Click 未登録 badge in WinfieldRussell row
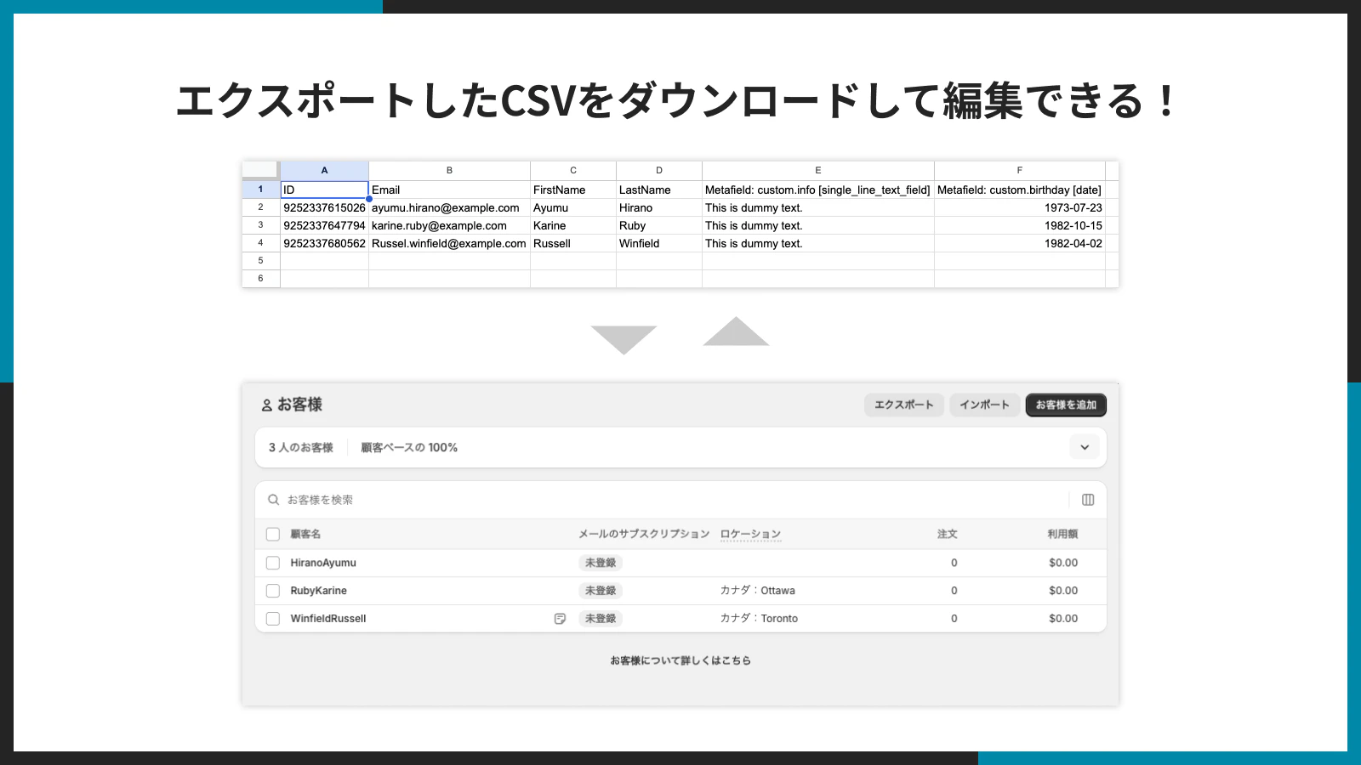This screenshot has width=1361, height=765. point(601,619)
